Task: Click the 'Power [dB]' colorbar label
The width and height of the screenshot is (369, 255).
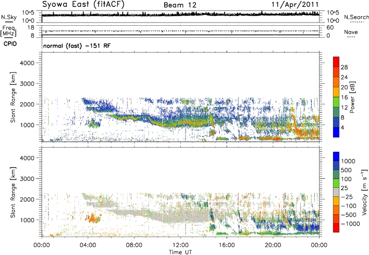Action: pyautogui.click(x=352, y=97)
